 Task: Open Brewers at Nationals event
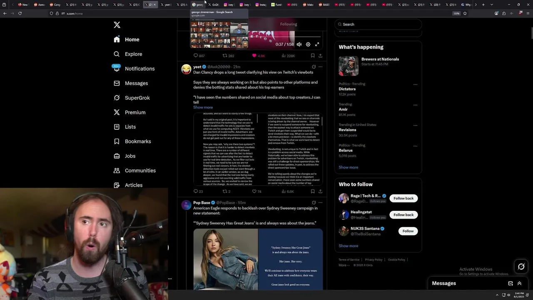378,66
